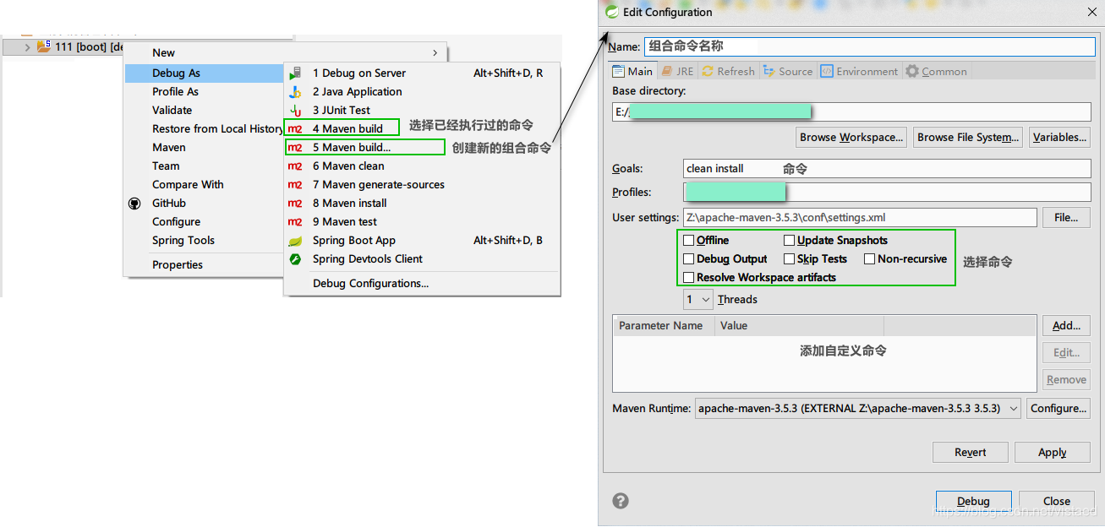Click the Configure... Maven runtime button
1105x527 pixels.
[x=1059, y=409]
